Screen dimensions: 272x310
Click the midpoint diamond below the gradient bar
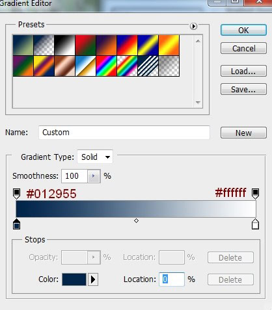(136, 221)
